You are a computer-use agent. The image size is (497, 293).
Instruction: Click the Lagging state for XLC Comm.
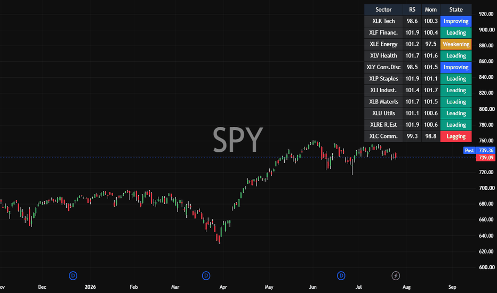[456, 136]
